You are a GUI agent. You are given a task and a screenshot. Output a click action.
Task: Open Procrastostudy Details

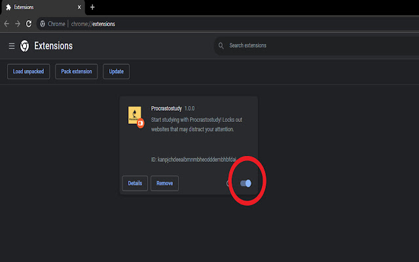(135, 183)
